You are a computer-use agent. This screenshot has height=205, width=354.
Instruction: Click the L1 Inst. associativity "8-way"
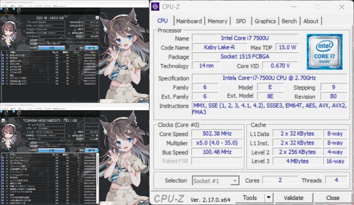(x=335, y=143)
